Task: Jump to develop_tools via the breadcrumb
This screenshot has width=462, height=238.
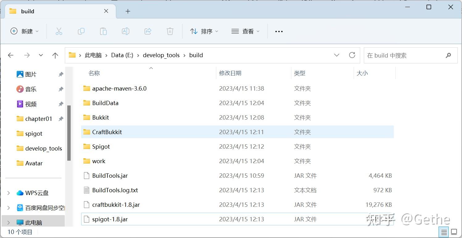Action: point(161,55)
